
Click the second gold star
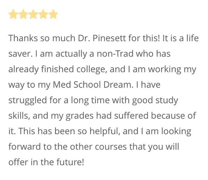point(23,14)
